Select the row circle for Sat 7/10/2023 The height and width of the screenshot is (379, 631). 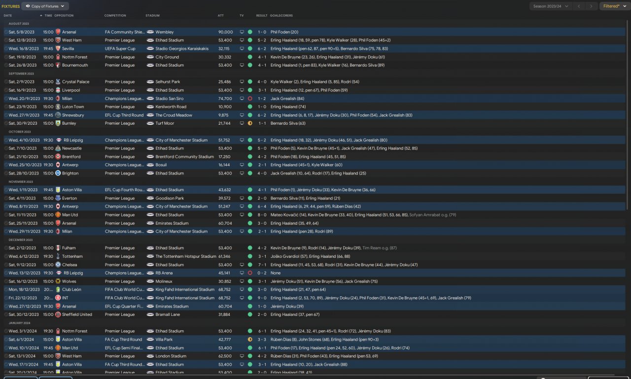click(x=6, y=148)
